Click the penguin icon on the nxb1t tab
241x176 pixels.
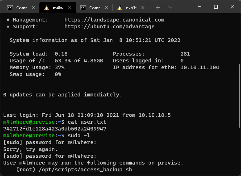119,7
